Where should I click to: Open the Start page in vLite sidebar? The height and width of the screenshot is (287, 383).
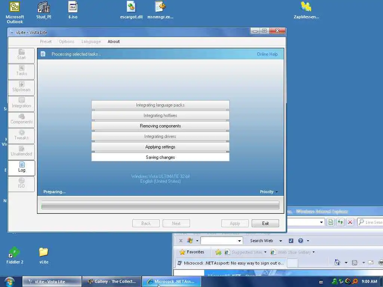[21, 55]
